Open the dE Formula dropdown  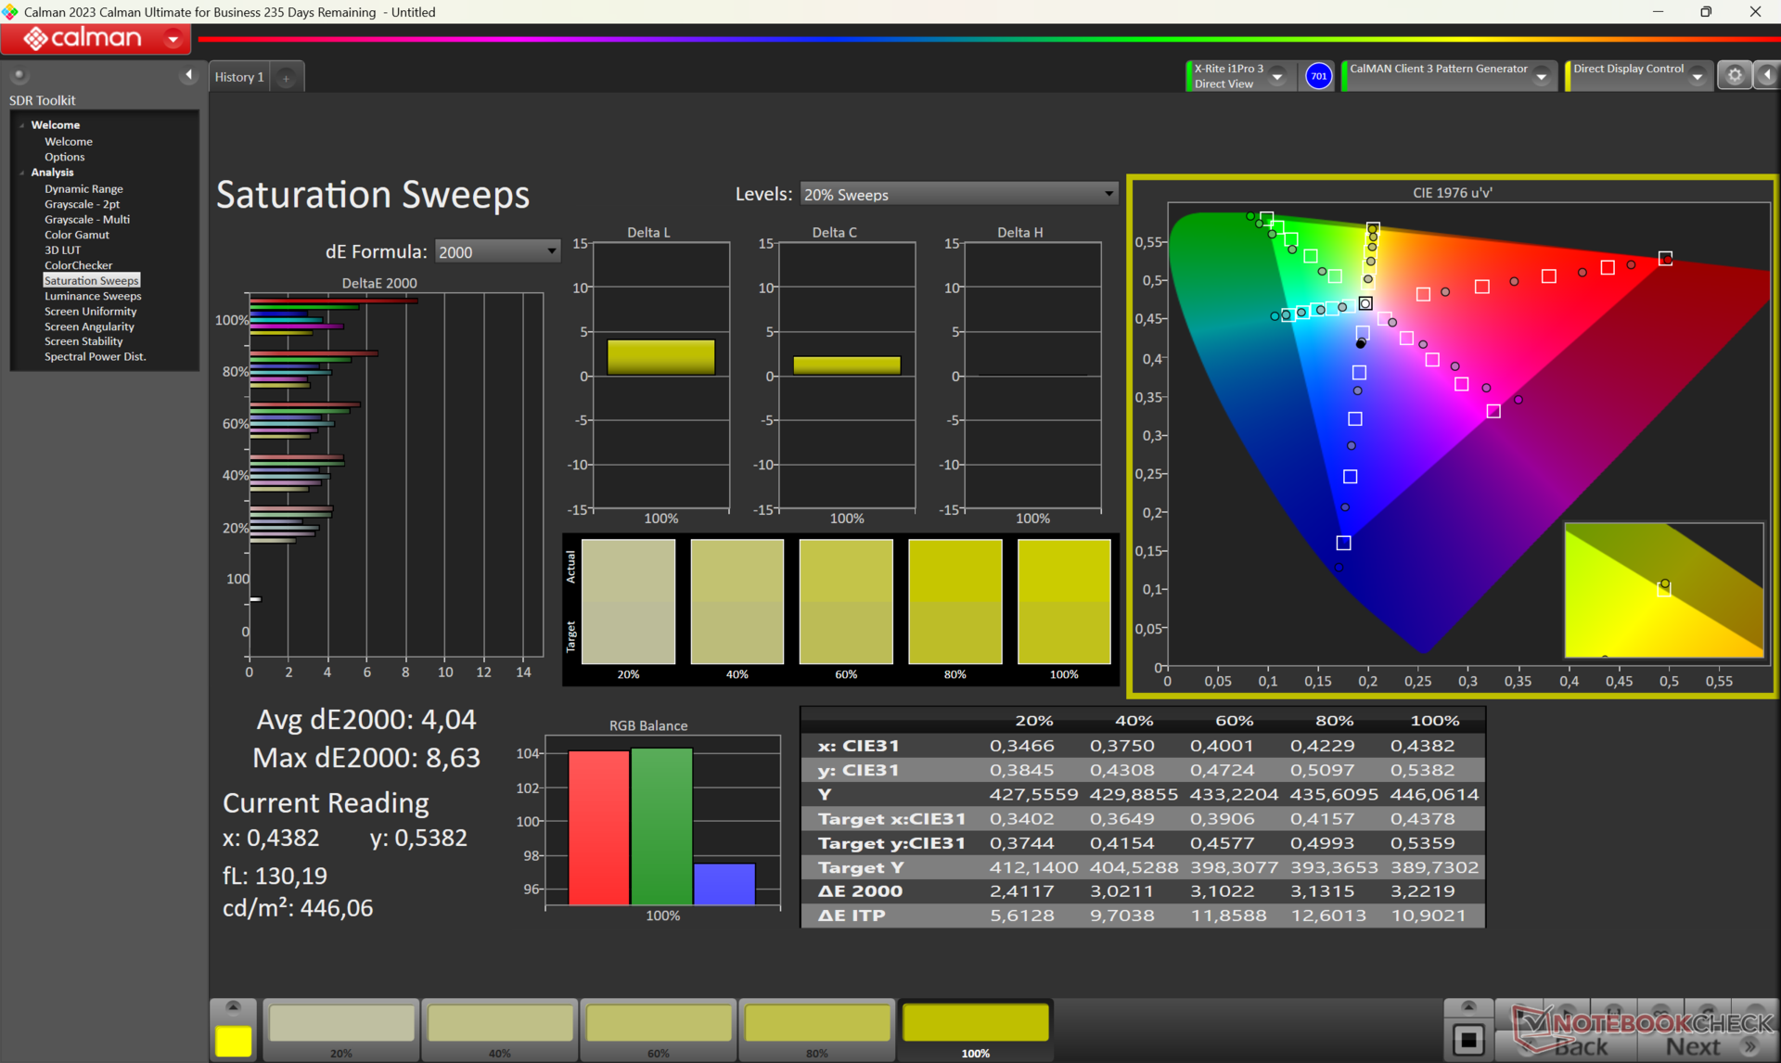click(497, 251)
